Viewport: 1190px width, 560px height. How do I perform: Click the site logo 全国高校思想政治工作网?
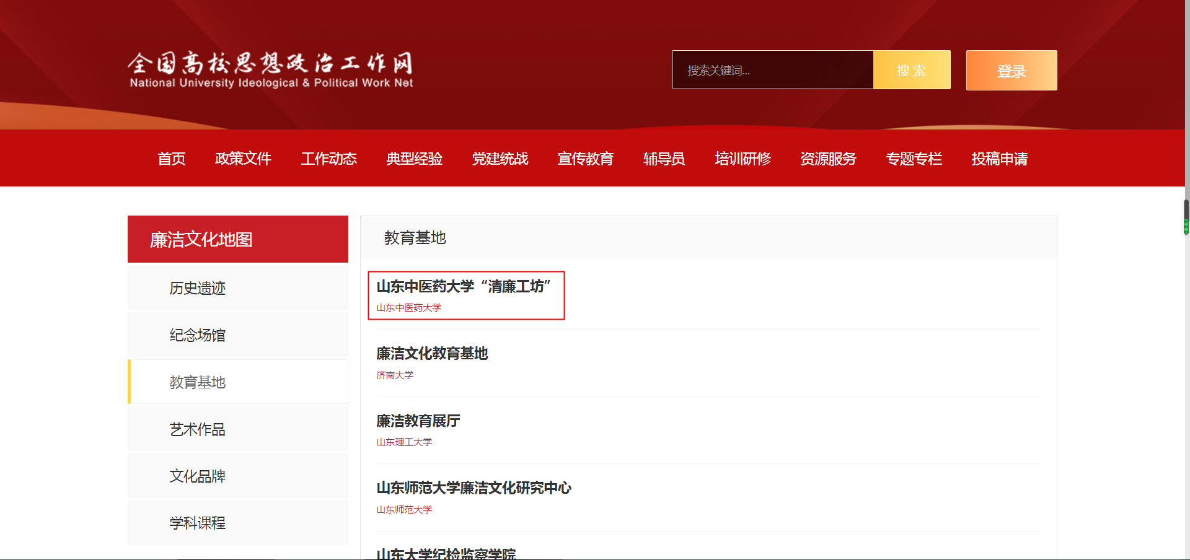click(271, 70)
